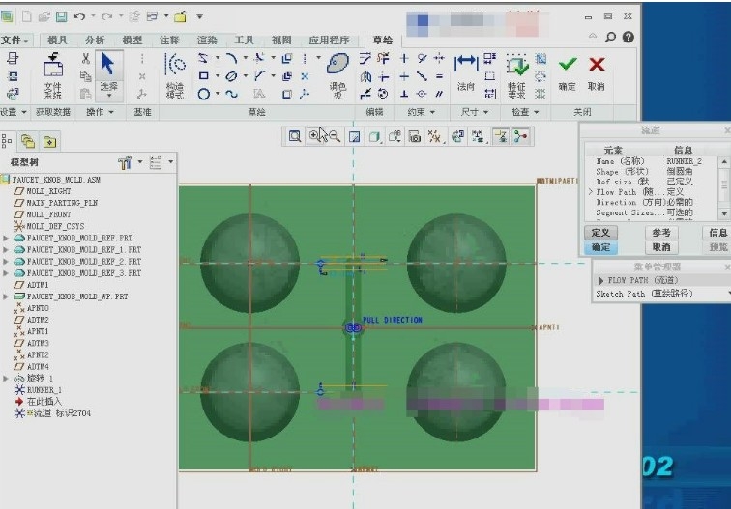The height and width of the screenshot is (509, 731).
Task: Open 文件系统 import tool
Action: point(53,77)
